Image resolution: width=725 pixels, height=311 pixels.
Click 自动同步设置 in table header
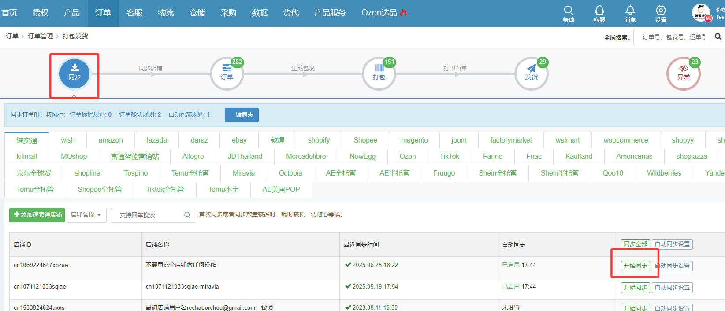(x=672, y=244)
